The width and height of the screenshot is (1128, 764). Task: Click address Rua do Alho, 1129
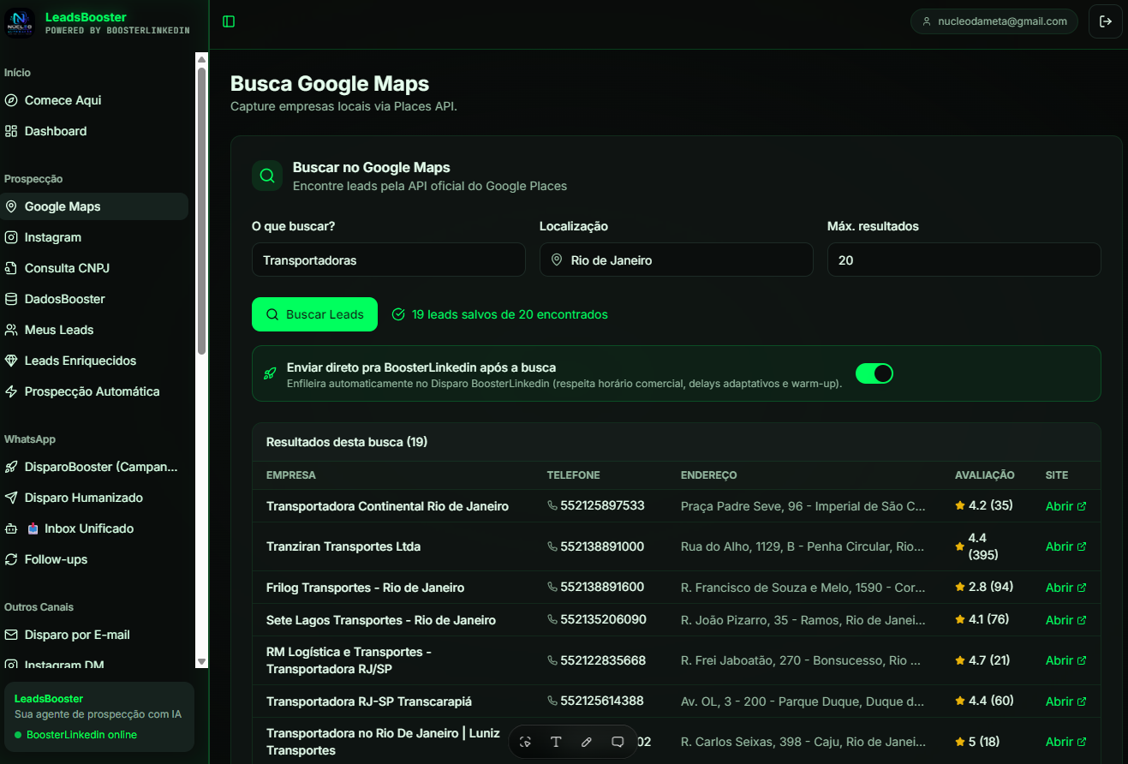[x=803, y=546]
